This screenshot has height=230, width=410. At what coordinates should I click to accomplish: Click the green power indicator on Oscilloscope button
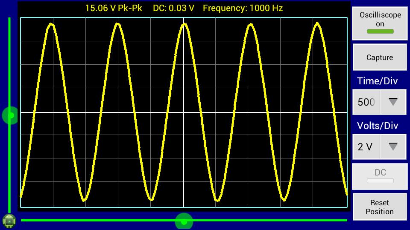pyautogui.click(x=380, y=32)
